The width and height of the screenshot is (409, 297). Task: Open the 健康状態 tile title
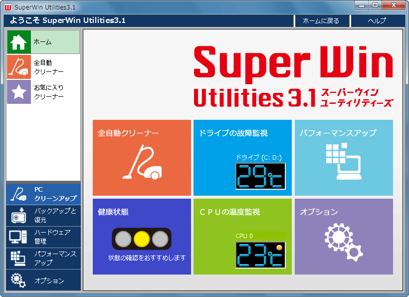(x=113, y=212)
